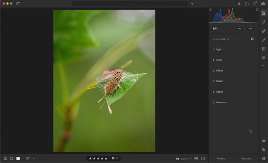The width and height of the screenshot is (268, 163).
Task: Open the Edit sliders panel icon
Action: tap(263, 13)
